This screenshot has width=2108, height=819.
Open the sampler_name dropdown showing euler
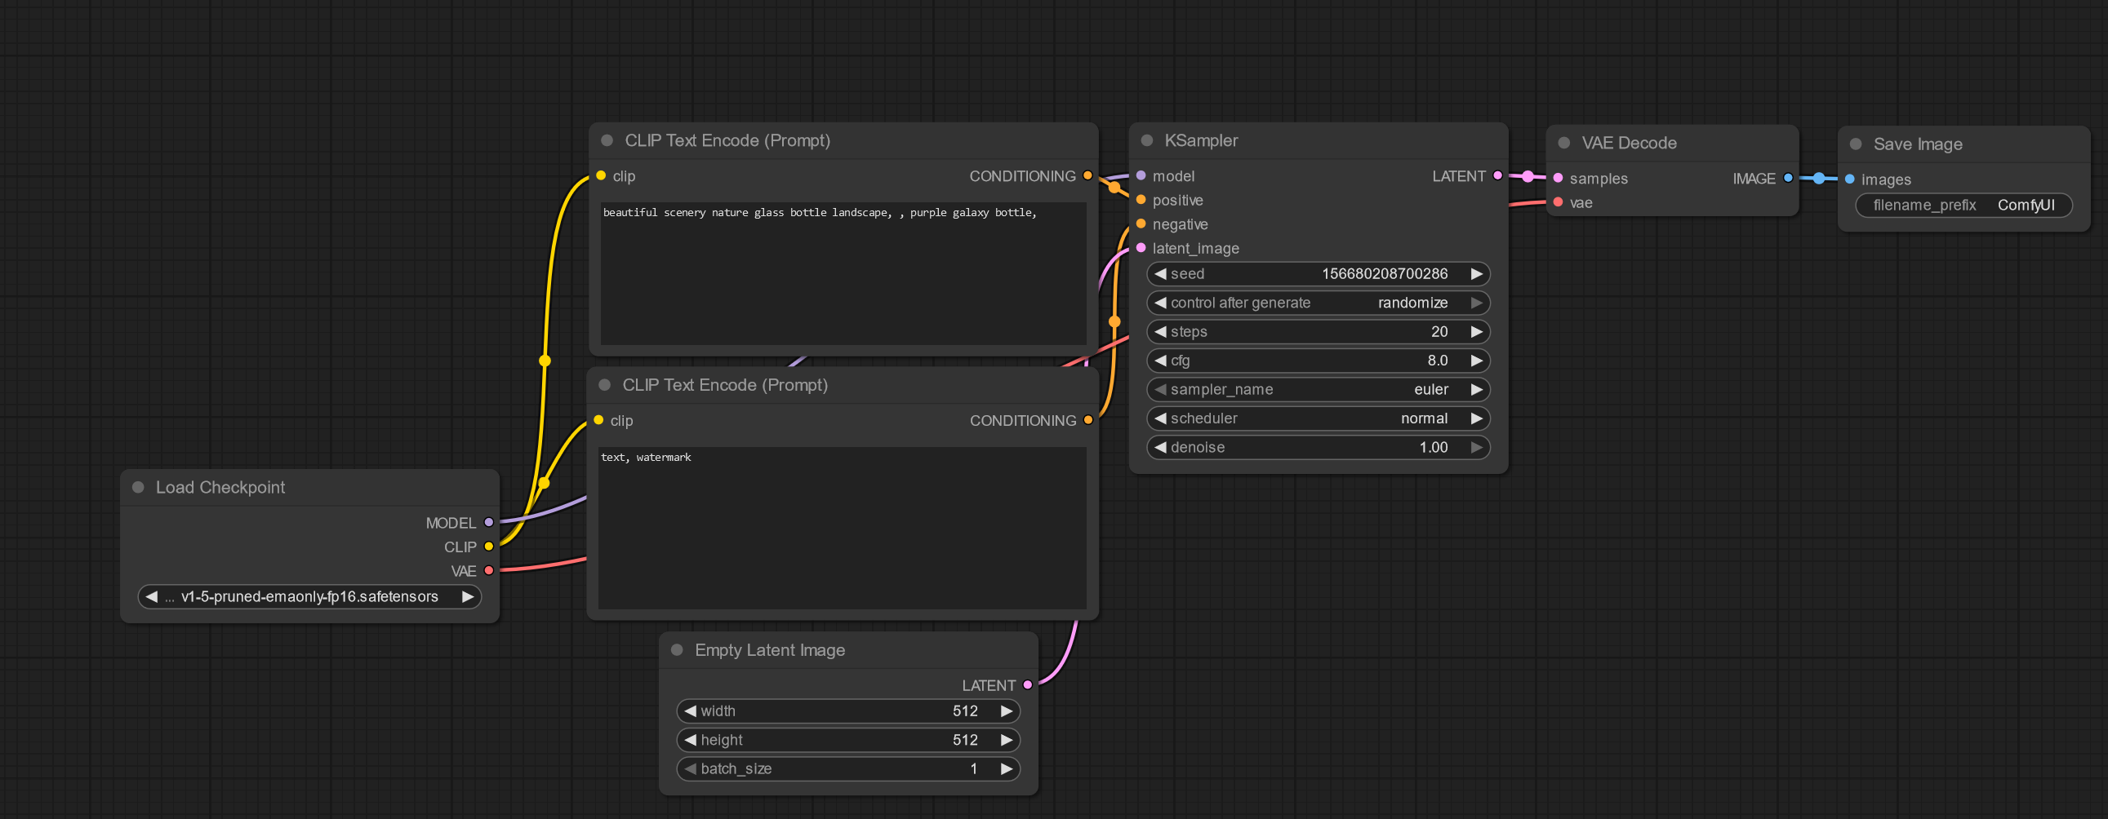point(1318,389)
